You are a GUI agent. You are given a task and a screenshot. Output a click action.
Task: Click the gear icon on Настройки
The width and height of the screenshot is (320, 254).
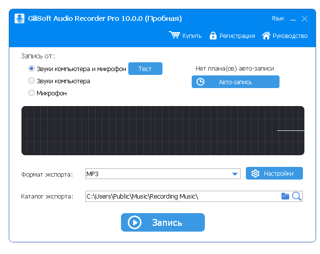[255, 173]
